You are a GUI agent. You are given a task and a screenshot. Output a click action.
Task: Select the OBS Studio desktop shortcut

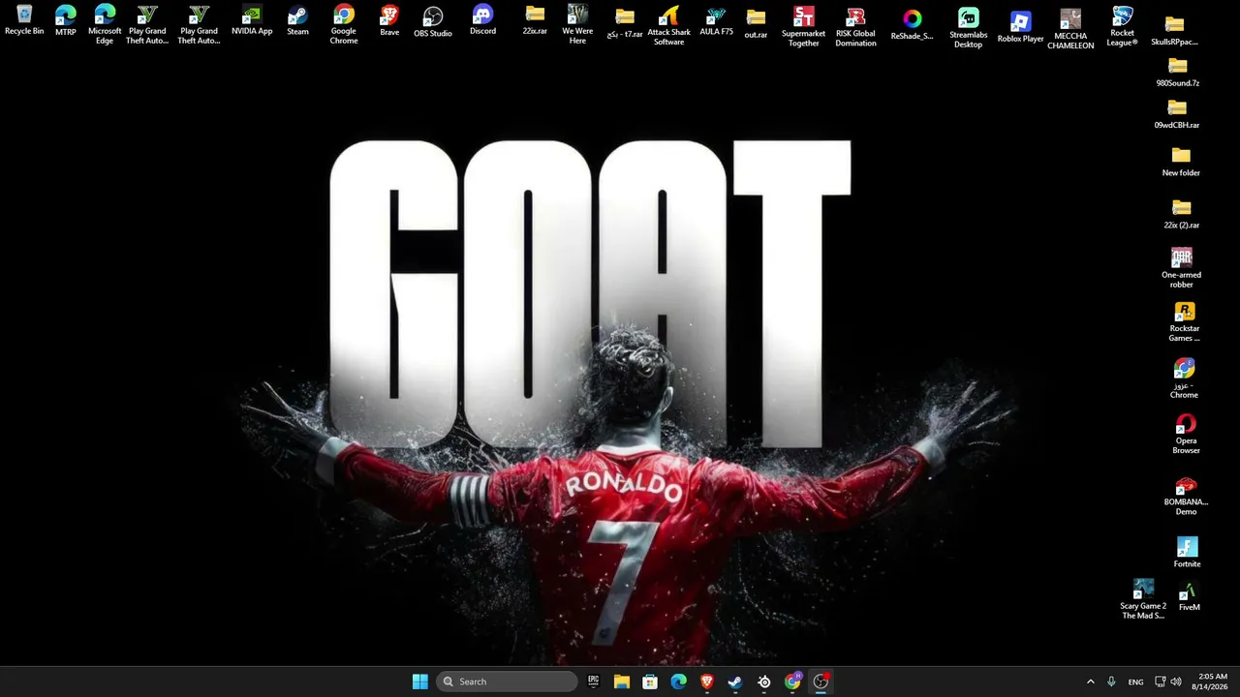(x=433, y=22)
